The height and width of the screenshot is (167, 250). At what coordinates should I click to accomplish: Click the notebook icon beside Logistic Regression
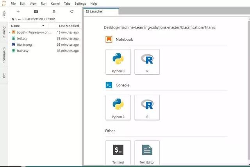click(x=14, y=32)
